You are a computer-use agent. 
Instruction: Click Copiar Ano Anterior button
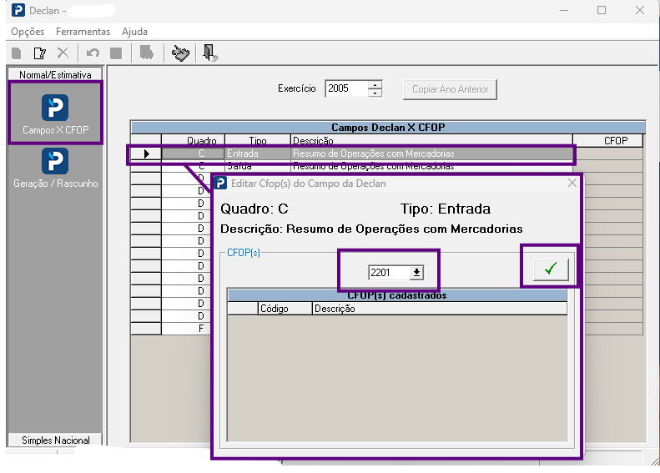click(450, 89)
